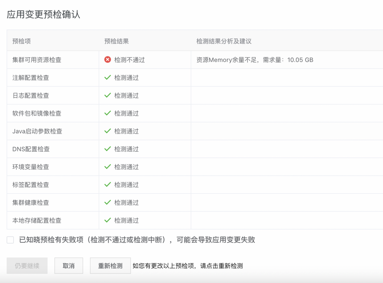Check the acknowledge failed pre-check items checkbox

tap(10, 240)
